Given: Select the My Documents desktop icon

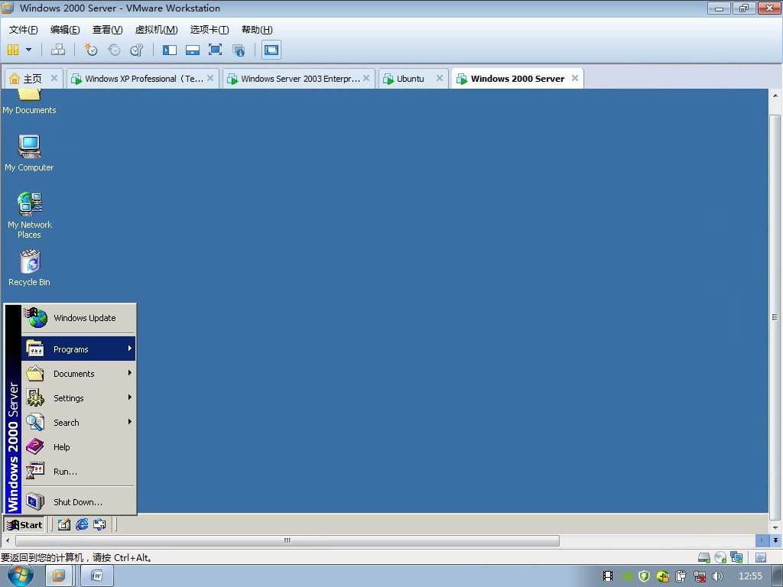Looking at the screenshot, I should click(29, 102).
